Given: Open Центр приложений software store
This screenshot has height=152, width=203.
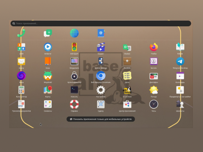Looking at the screenshot, I should point(127,104).
